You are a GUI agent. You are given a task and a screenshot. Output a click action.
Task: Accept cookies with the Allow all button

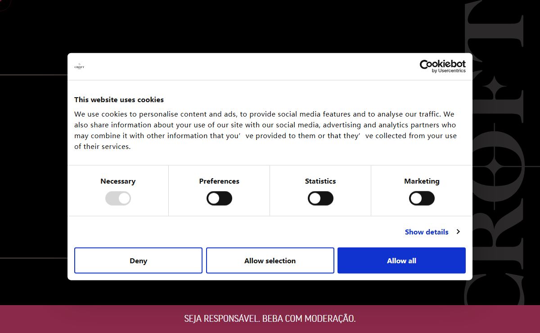point(401,261)
